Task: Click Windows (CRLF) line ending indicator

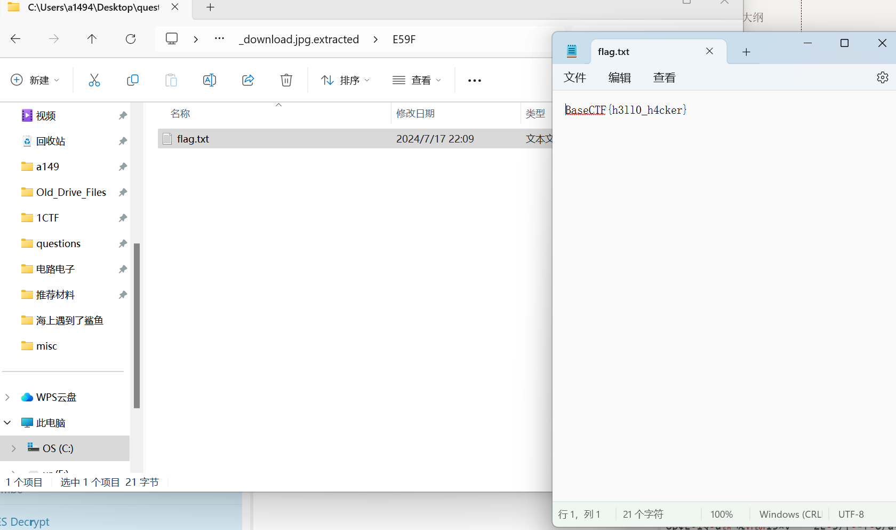Action: click(790, 515)
